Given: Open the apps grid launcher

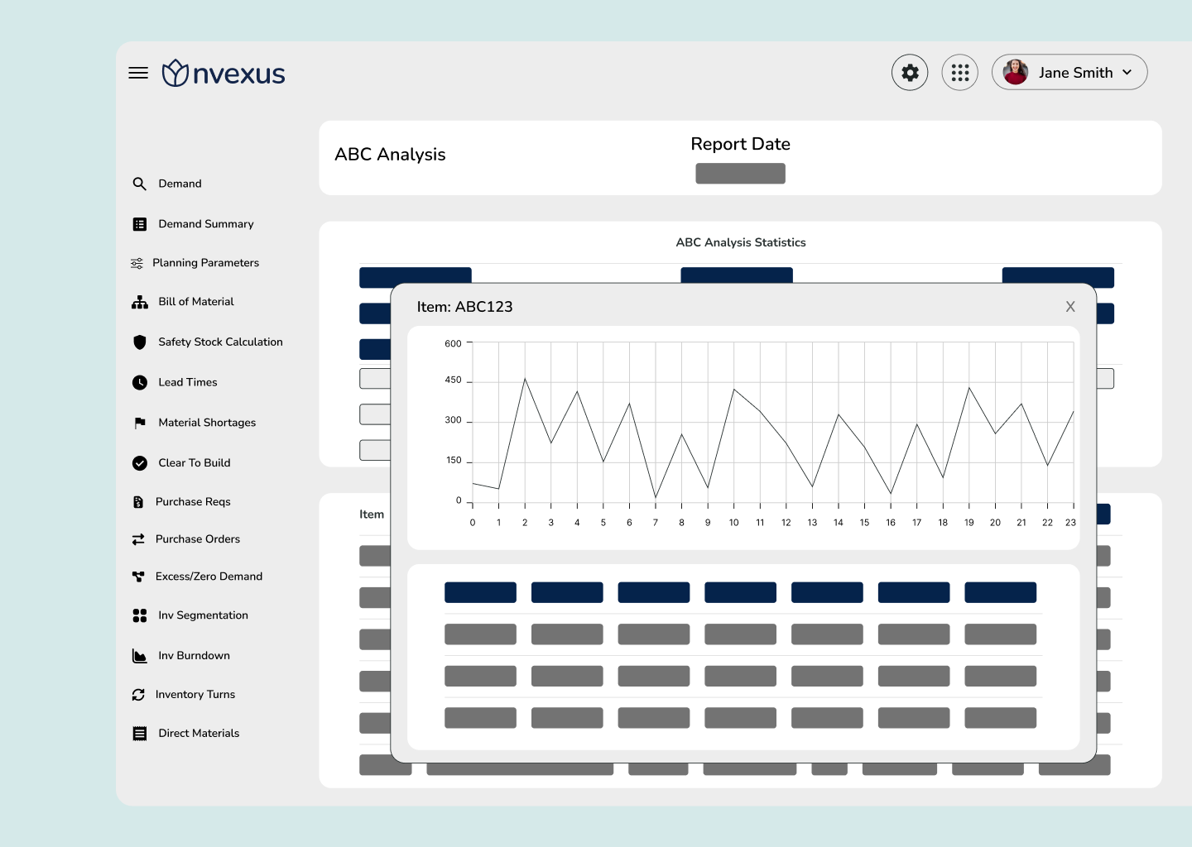Looking at the screenshot, I should click(960, 73).
